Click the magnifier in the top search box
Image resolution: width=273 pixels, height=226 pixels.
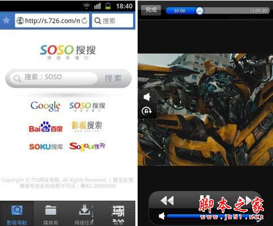click(x=98, y=21)
